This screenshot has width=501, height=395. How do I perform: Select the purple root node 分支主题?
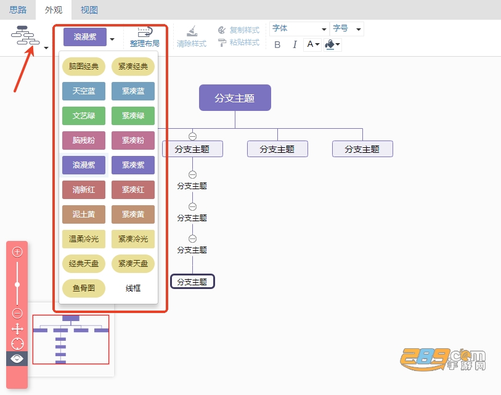[x=235, y=98]
